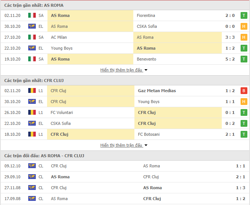Viewport: 250px width, 205px height.
Task: Click green T badge on FC Botosani row
Action: coord(244,134)
